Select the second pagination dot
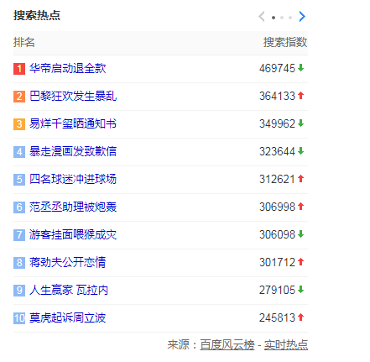The height and width of the screenshot is (362, 370). [x=282, y=18]
